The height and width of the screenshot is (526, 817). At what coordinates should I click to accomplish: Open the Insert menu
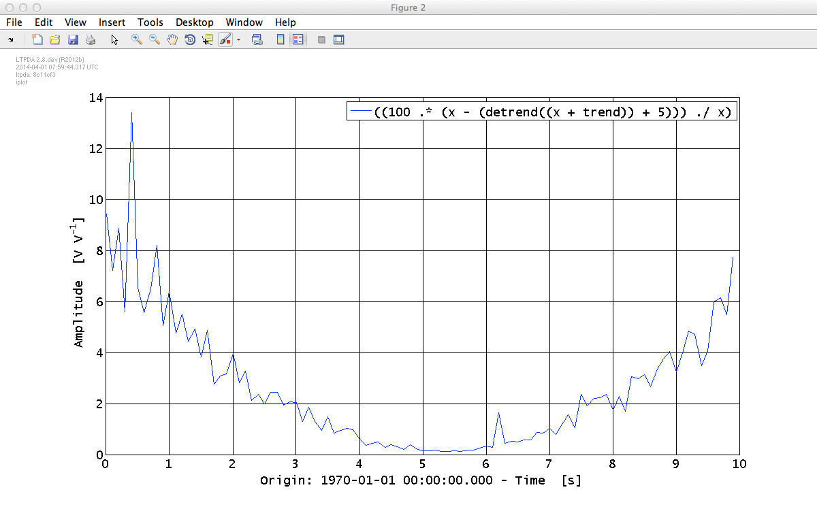click(112, 22)
